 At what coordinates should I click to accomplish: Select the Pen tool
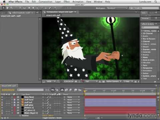click(x=33, y=8)
